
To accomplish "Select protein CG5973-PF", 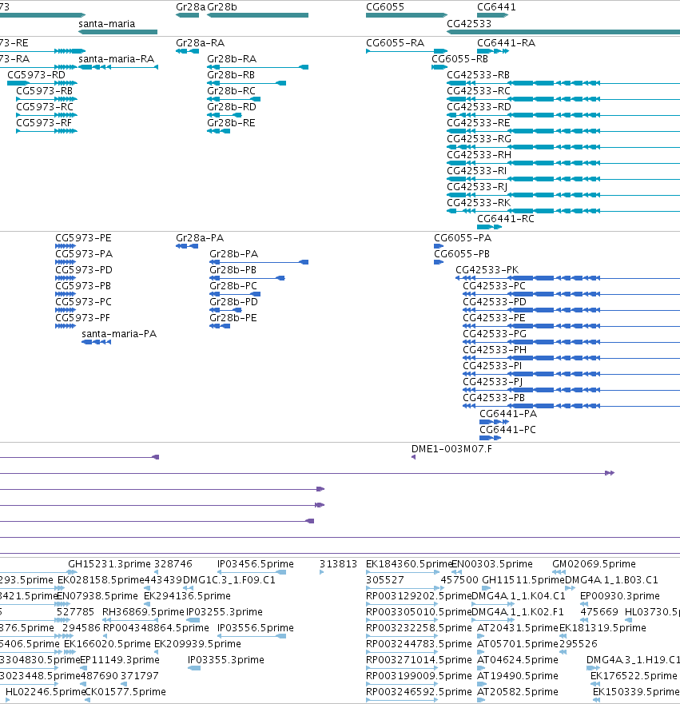I will (x=66, y=326).
